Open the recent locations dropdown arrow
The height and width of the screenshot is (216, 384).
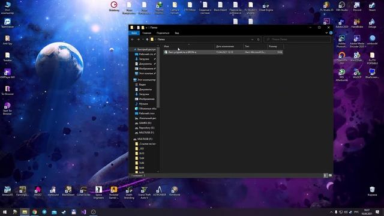click(143, 40)
